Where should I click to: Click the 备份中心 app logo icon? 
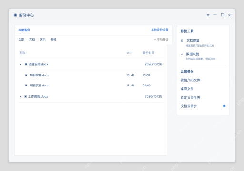point(15,15)
